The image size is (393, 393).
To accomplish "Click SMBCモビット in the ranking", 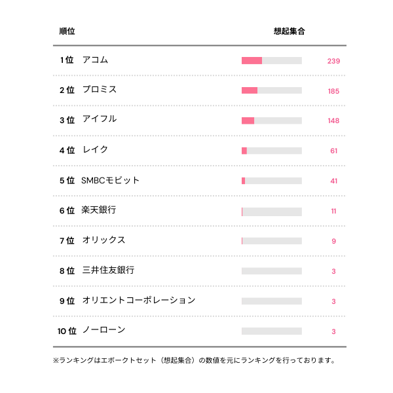I will (111, 180).
